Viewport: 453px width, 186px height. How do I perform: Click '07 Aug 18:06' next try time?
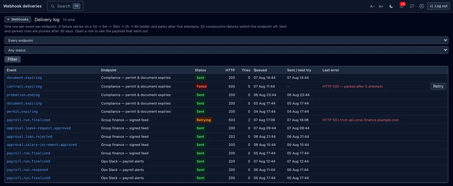[x=298, y=120]
